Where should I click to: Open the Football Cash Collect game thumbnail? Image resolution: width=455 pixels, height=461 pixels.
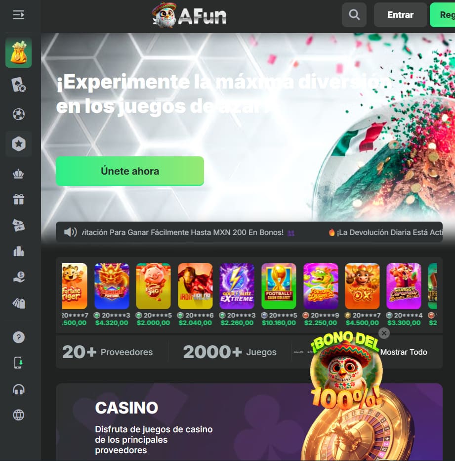(x=279, y=286)
